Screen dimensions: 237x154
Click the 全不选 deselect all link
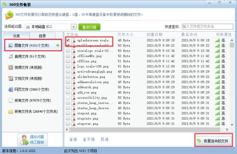[x=89, y=139]
